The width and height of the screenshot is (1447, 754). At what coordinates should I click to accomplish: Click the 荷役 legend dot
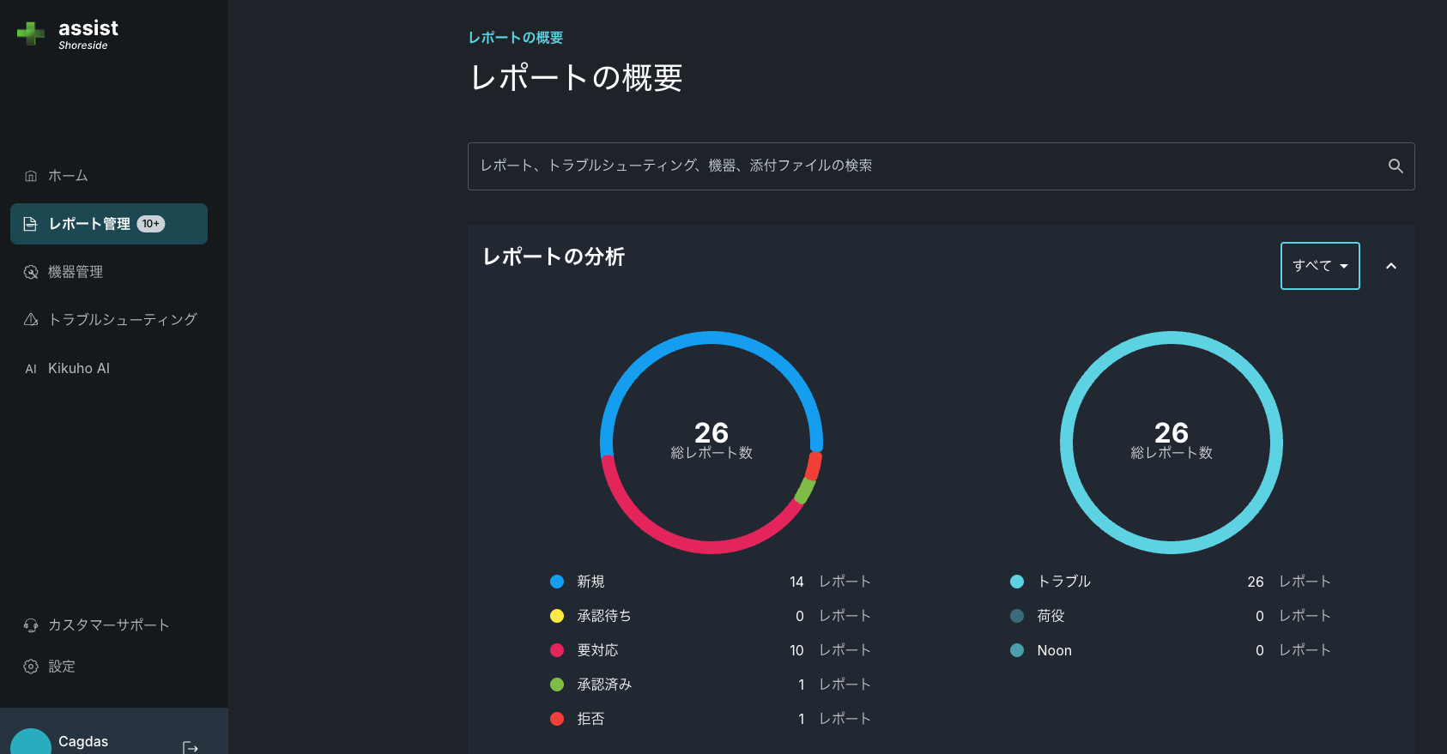[x=1017, y=616]
